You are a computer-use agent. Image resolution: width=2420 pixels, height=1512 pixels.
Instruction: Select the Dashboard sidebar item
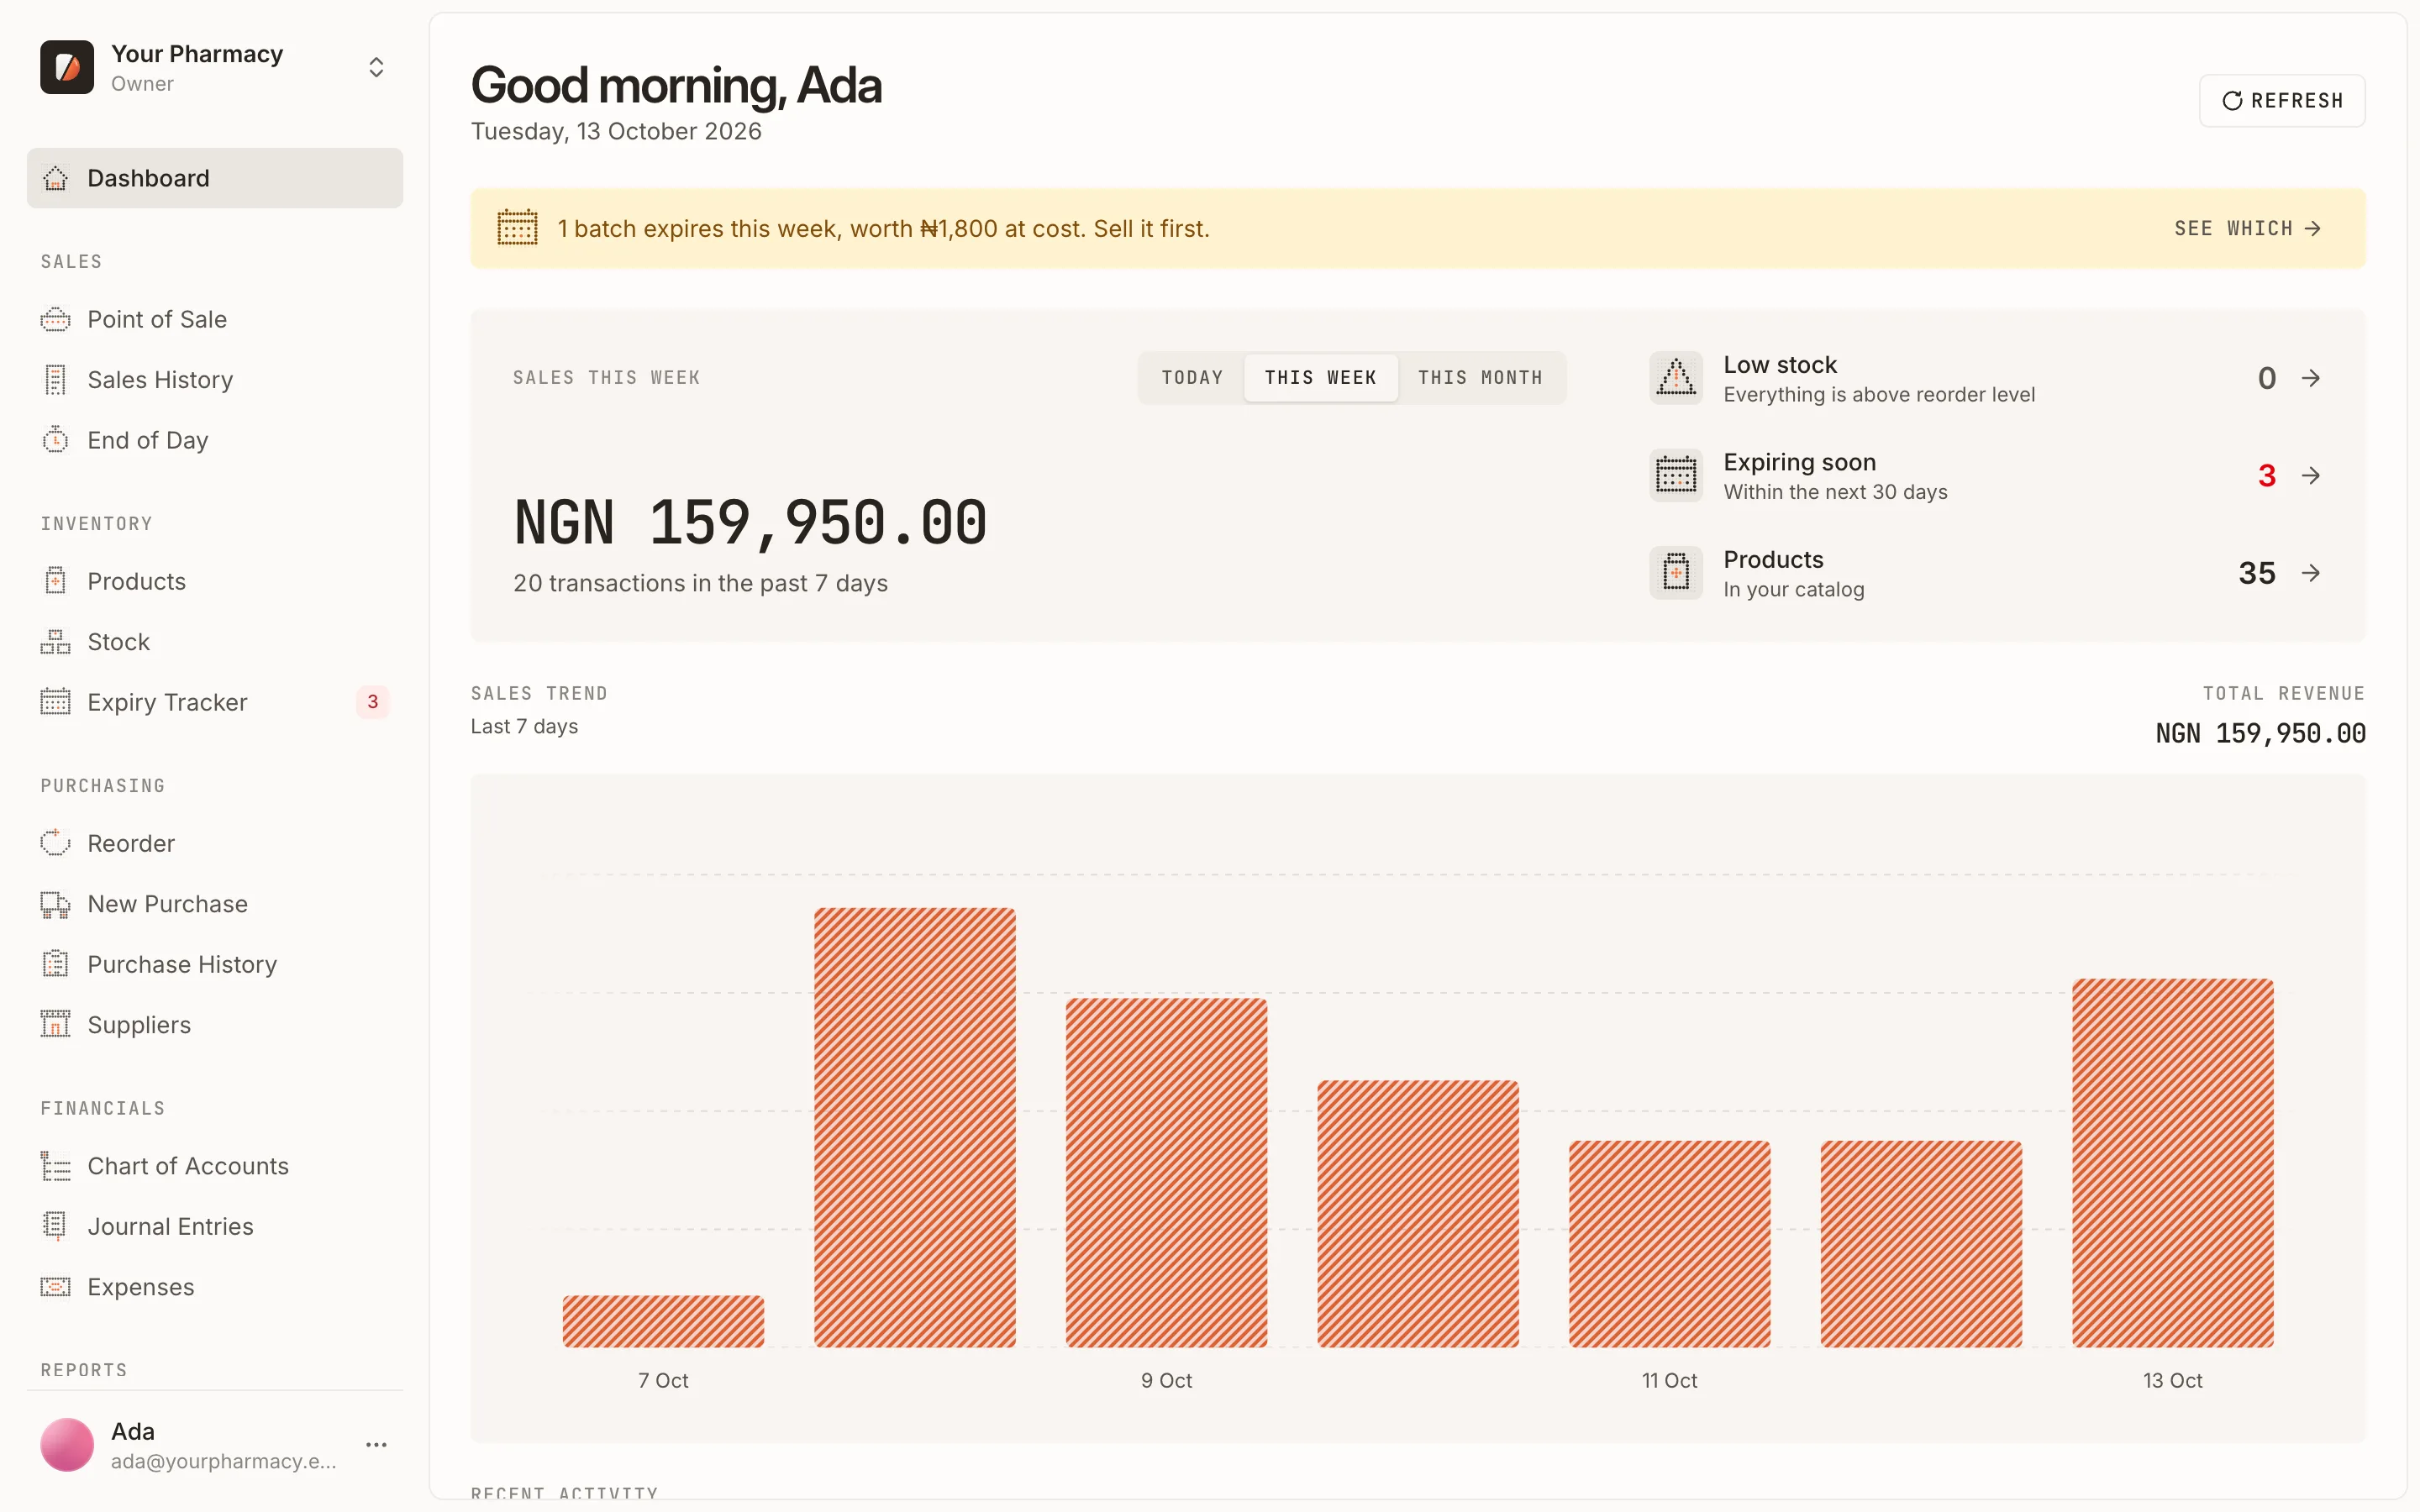click(215, 178)
